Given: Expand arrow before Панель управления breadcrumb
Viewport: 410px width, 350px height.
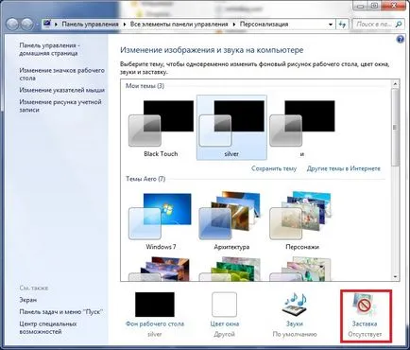Looking at the screenshot, I should (56, 25).
